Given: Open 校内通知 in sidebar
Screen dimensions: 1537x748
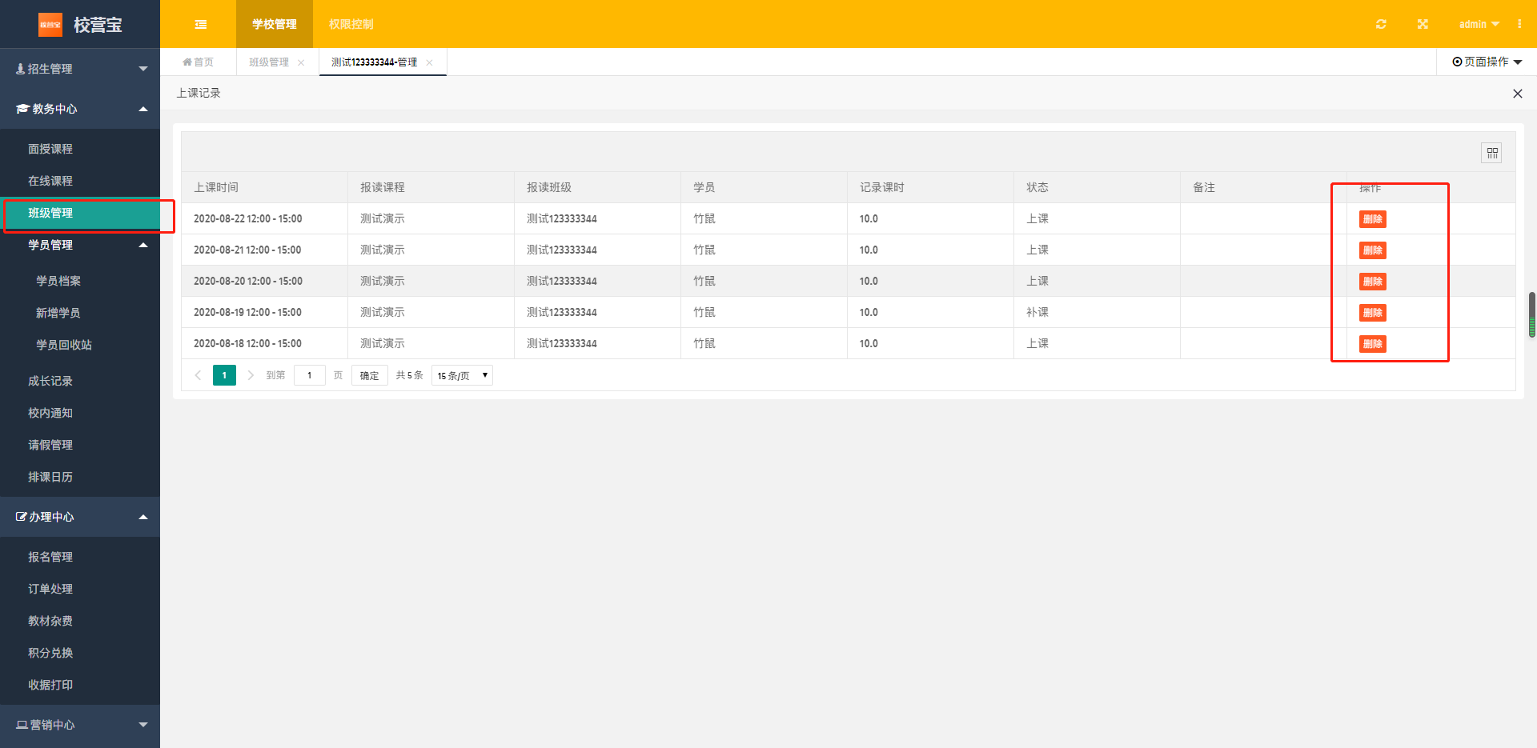Looking at the screenshot, I should click(x=80, y=413).
